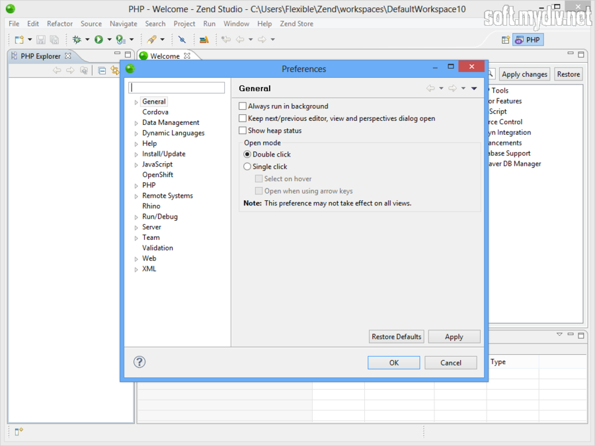Expand the General tree node

136,102
